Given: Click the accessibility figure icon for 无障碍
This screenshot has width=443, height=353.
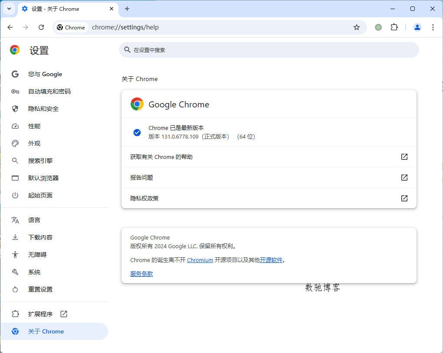Looking at the screenshot, I should pos(15,255).
